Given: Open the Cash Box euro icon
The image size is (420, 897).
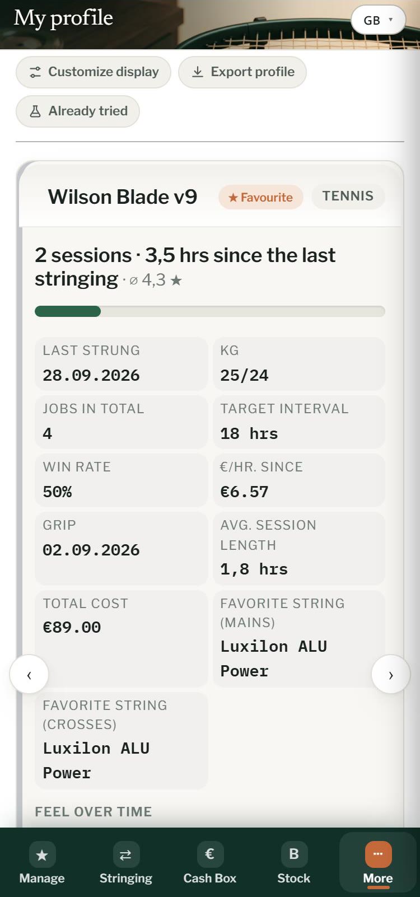Looking at the screenshot, I should 210,854.
